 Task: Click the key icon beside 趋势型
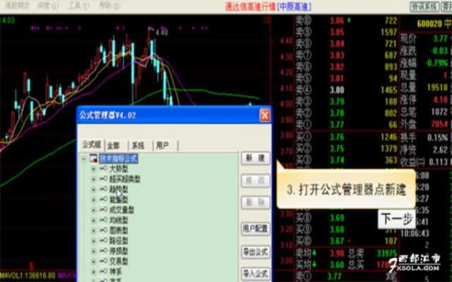coord(103,189)
